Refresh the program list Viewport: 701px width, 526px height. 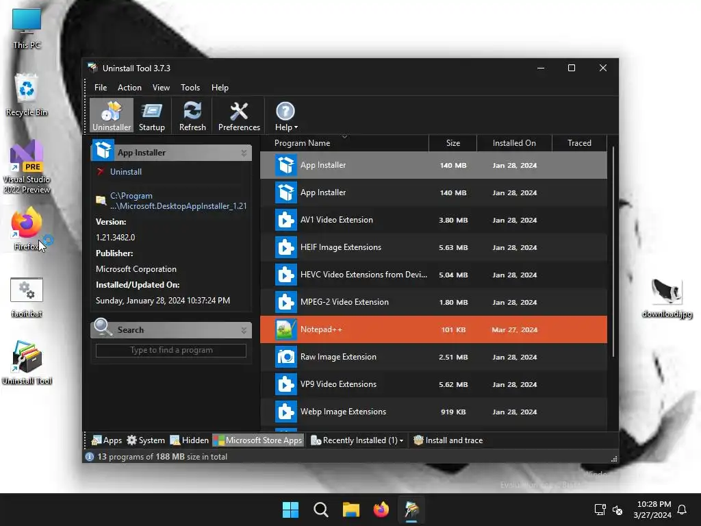(x=192, y=116)
